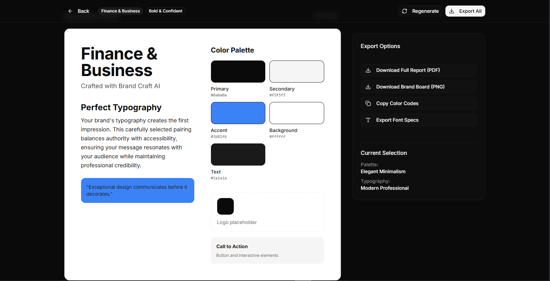The image size is (550, 281).
Task: Pick the Text dark gray swatch
Action: (x=238, y=154)
